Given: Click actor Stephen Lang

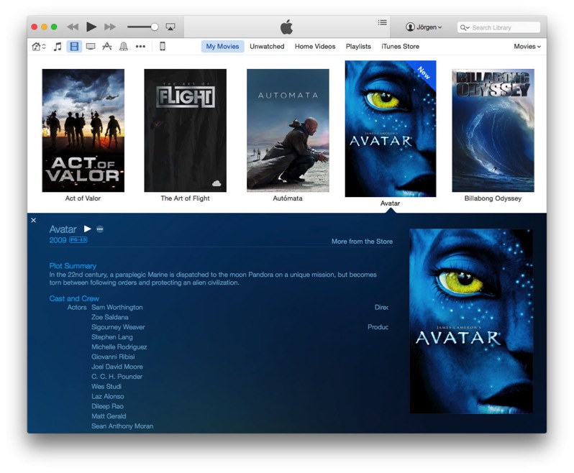Looking at the screenshot, I should [112, 337].
